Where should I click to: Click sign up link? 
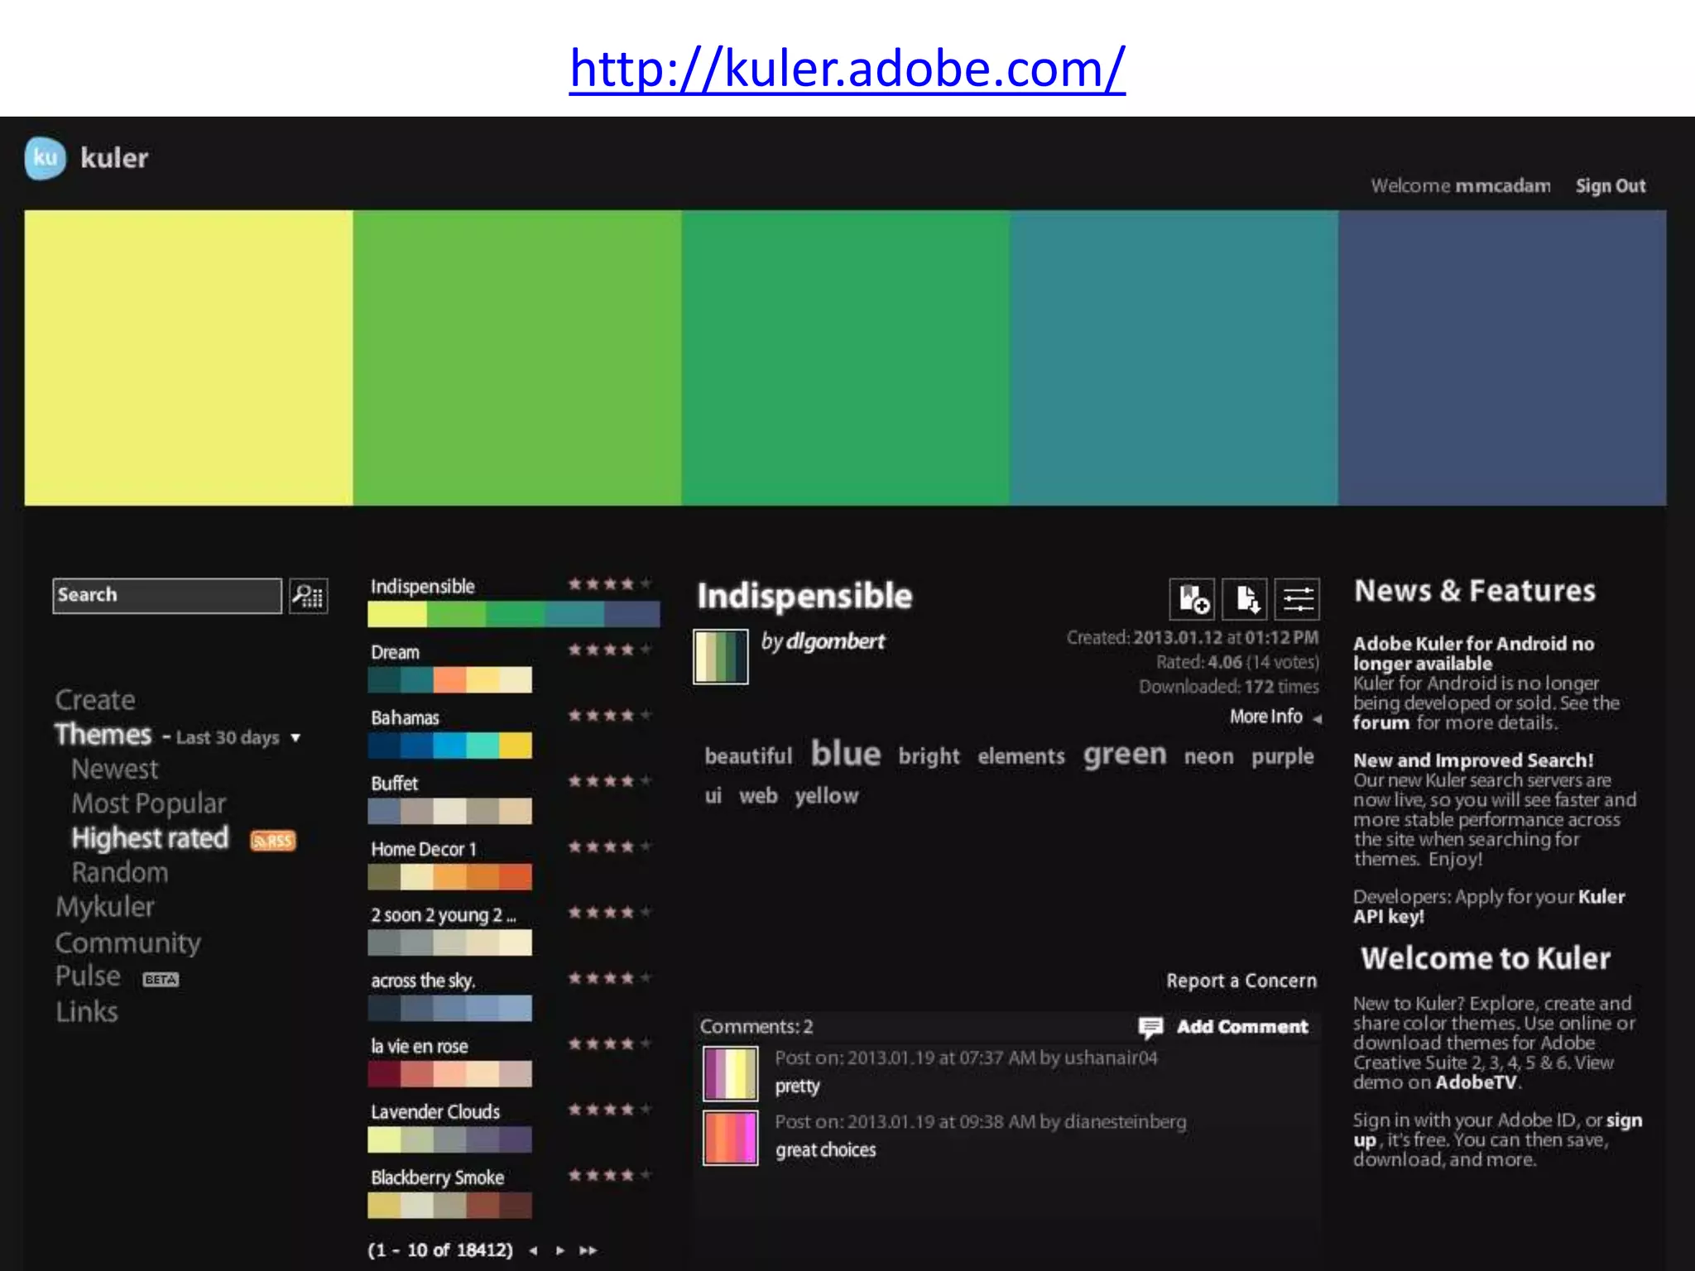click(1498, 1130)
